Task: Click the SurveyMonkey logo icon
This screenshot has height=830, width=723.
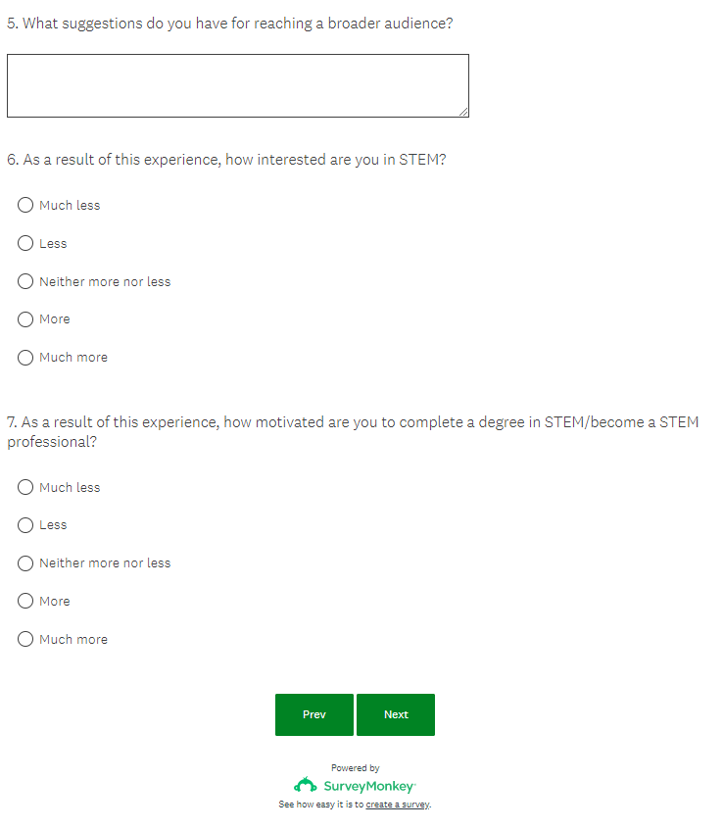Action: [x=306, y=786]
